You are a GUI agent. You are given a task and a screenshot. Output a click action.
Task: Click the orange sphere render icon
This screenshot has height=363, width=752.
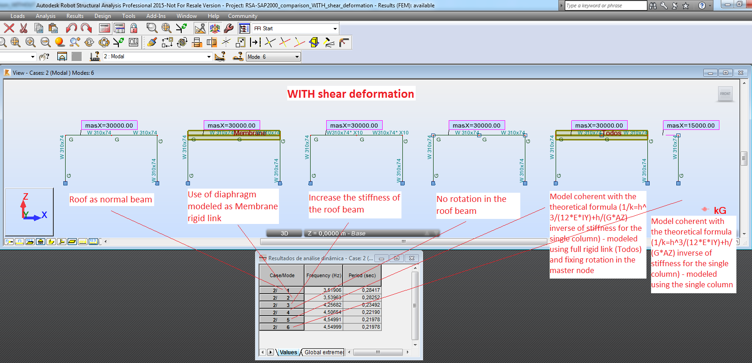60,43
